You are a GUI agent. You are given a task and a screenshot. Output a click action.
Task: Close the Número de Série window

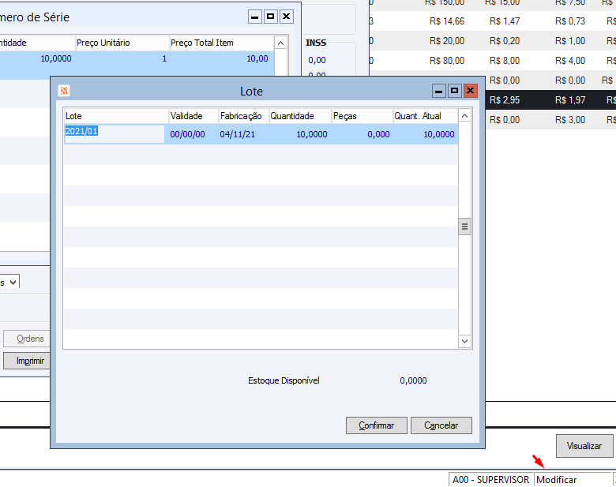tap(287, 17)
